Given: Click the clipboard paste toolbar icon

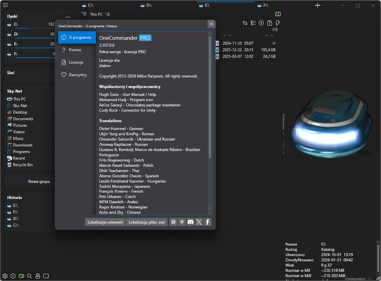Looking at the screenshot, I should [269, 23].
